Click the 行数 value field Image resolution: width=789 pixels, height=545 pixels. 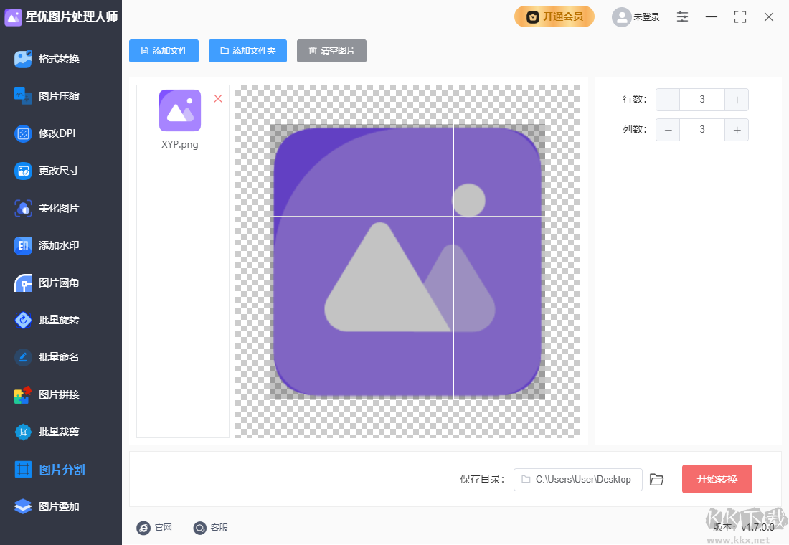click(702, 100)
